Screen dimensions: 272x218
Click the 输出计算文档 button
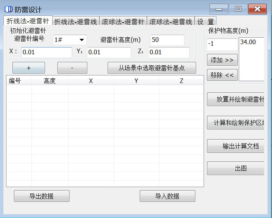click(236, 146)
